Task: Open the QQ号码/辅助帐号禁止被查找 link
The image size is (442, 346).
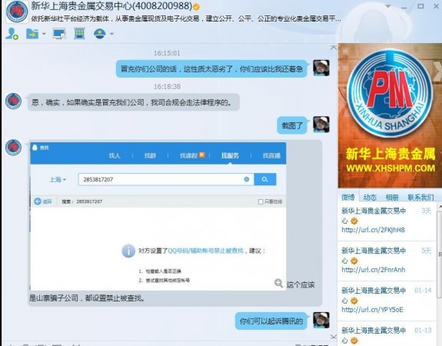Action: [205, 251]
